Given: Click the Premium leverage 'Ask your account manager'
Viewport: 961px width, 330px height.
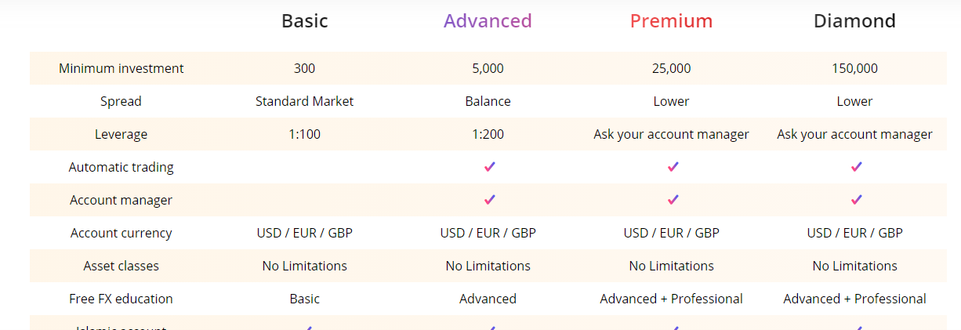Looking at the screenshot, I should coord(672,134).
